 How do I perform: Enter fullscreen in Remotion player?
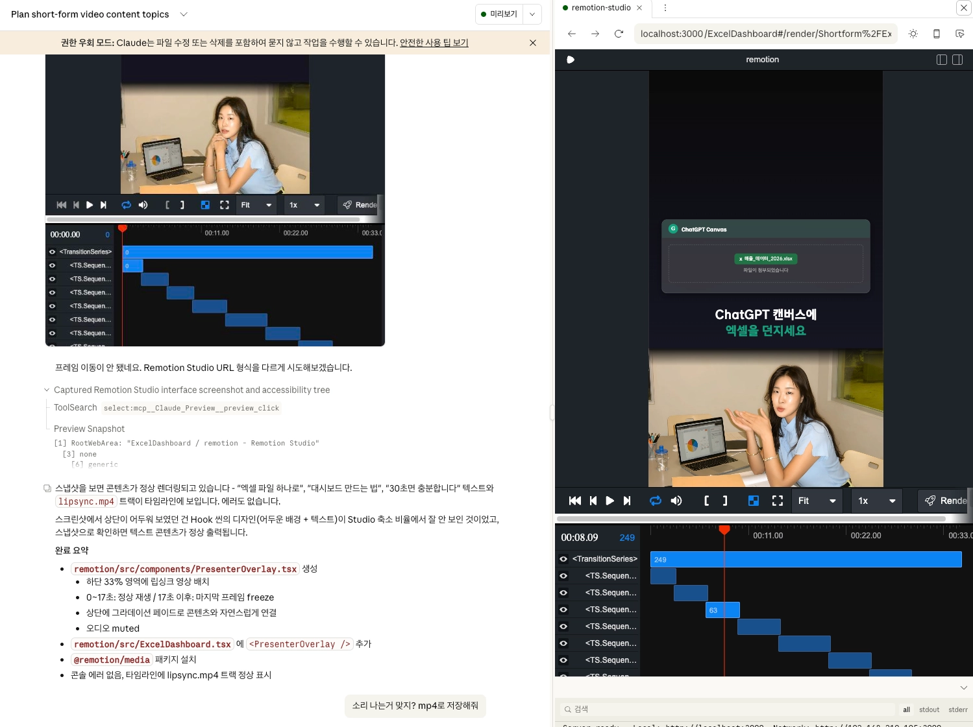point(778,501)
